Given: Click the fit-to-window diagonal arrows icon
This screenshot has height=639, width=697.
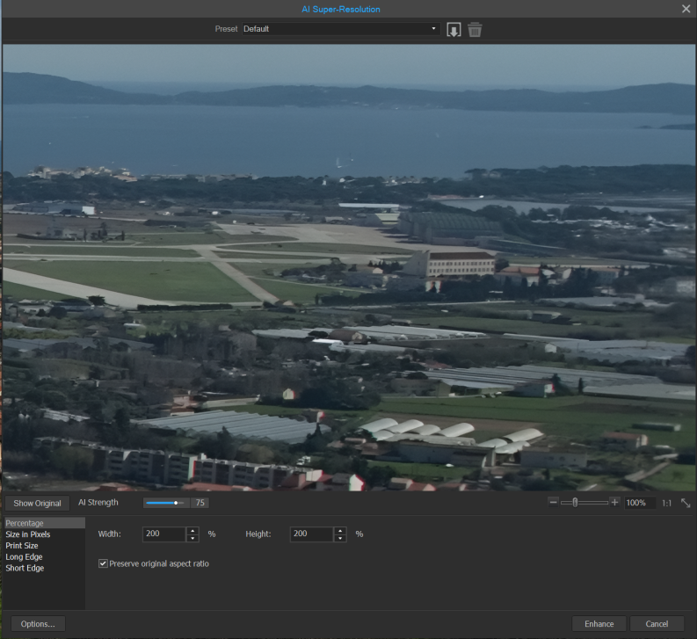Looking at the screenshot, I should (x=686, y=503).
